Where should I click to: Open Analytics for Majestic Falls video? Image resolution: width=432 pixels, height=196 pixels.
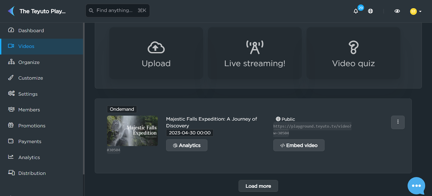coord(187,145)
